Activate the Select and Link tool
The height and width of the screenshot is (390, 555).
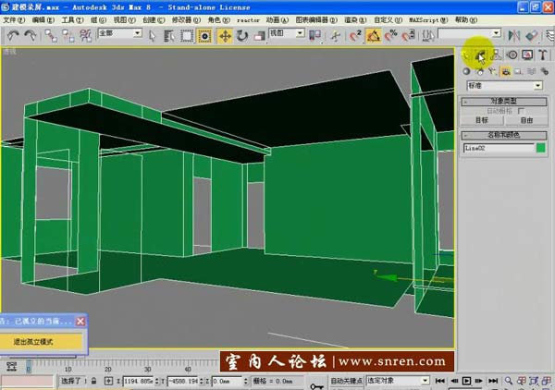point(51,35)
